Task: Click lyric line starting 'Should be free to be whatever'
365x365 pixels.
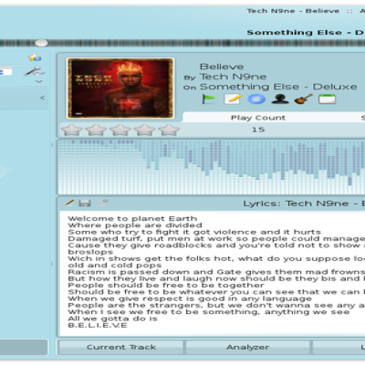Action: tap(216, 292)
